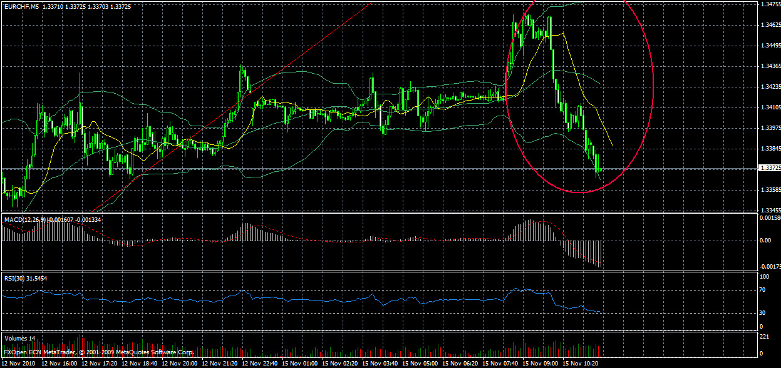Click time axis label 12 Nov 22:40
Image resolution: width=781 pixels, height=368 pixels.
pos(261,362)
